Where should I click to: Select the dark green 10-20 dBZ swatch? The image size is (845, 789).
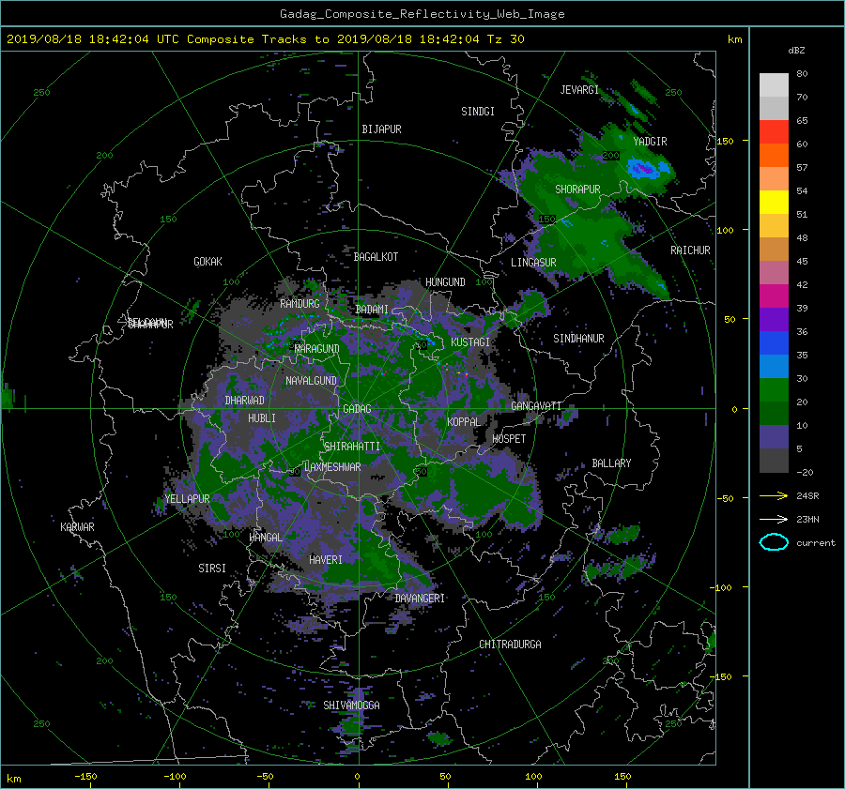(774, 414)
